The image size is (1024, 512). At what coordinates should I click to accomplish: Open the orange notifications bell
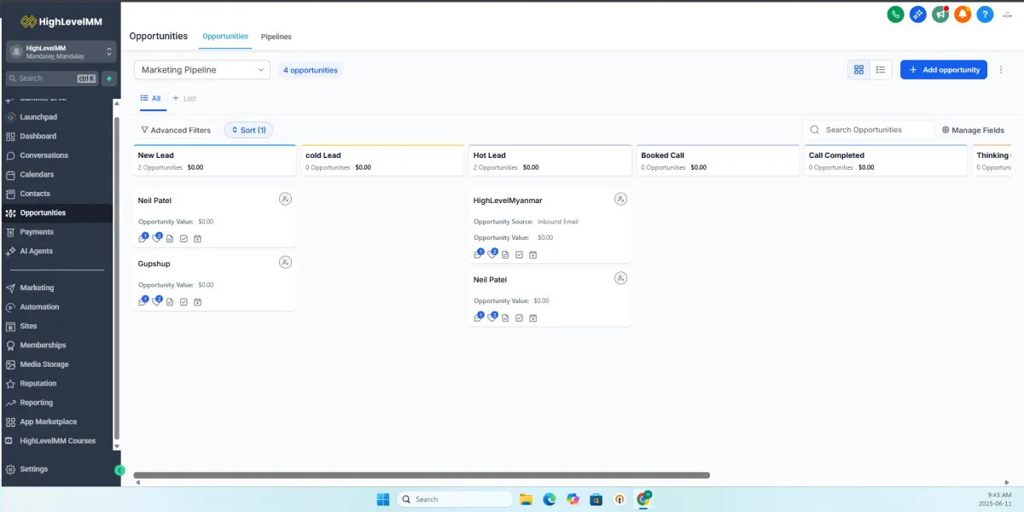[963, 14]
